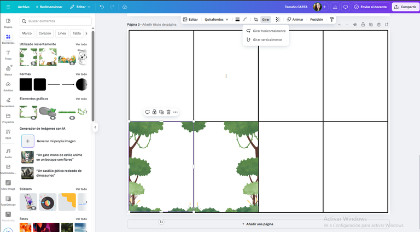
Task: Toggle page 3 visibility eye icon
Action: click(355, 25)
